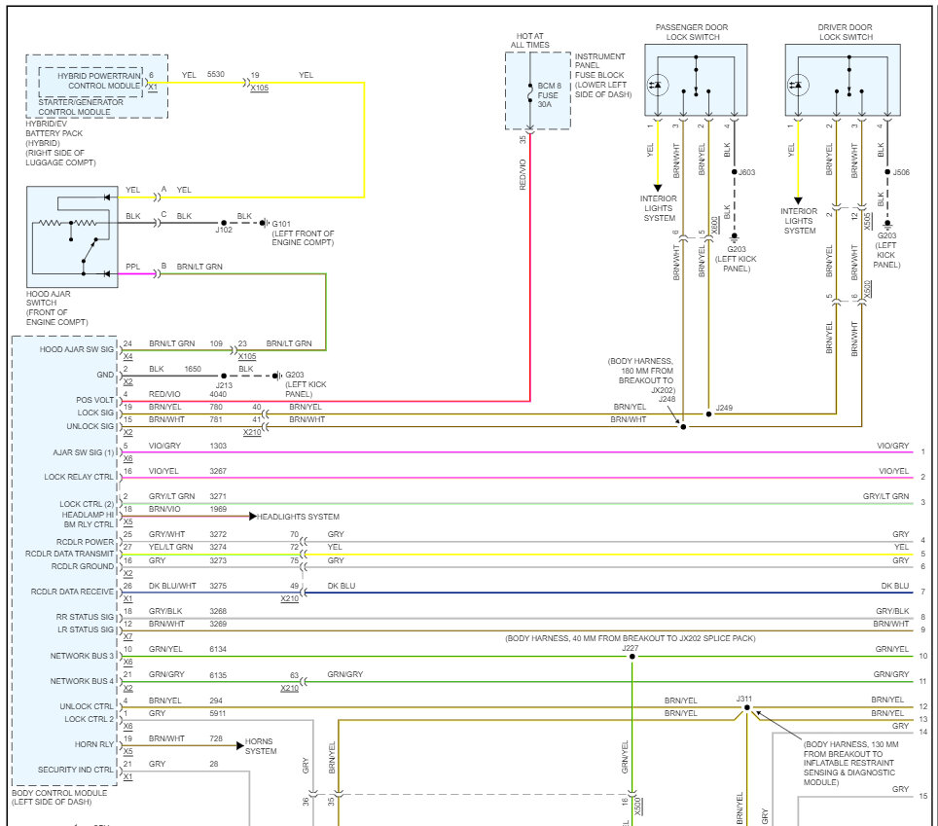The image size is (938, 826).
Task: Click the G101 ground label
Action: click(281, 224)
